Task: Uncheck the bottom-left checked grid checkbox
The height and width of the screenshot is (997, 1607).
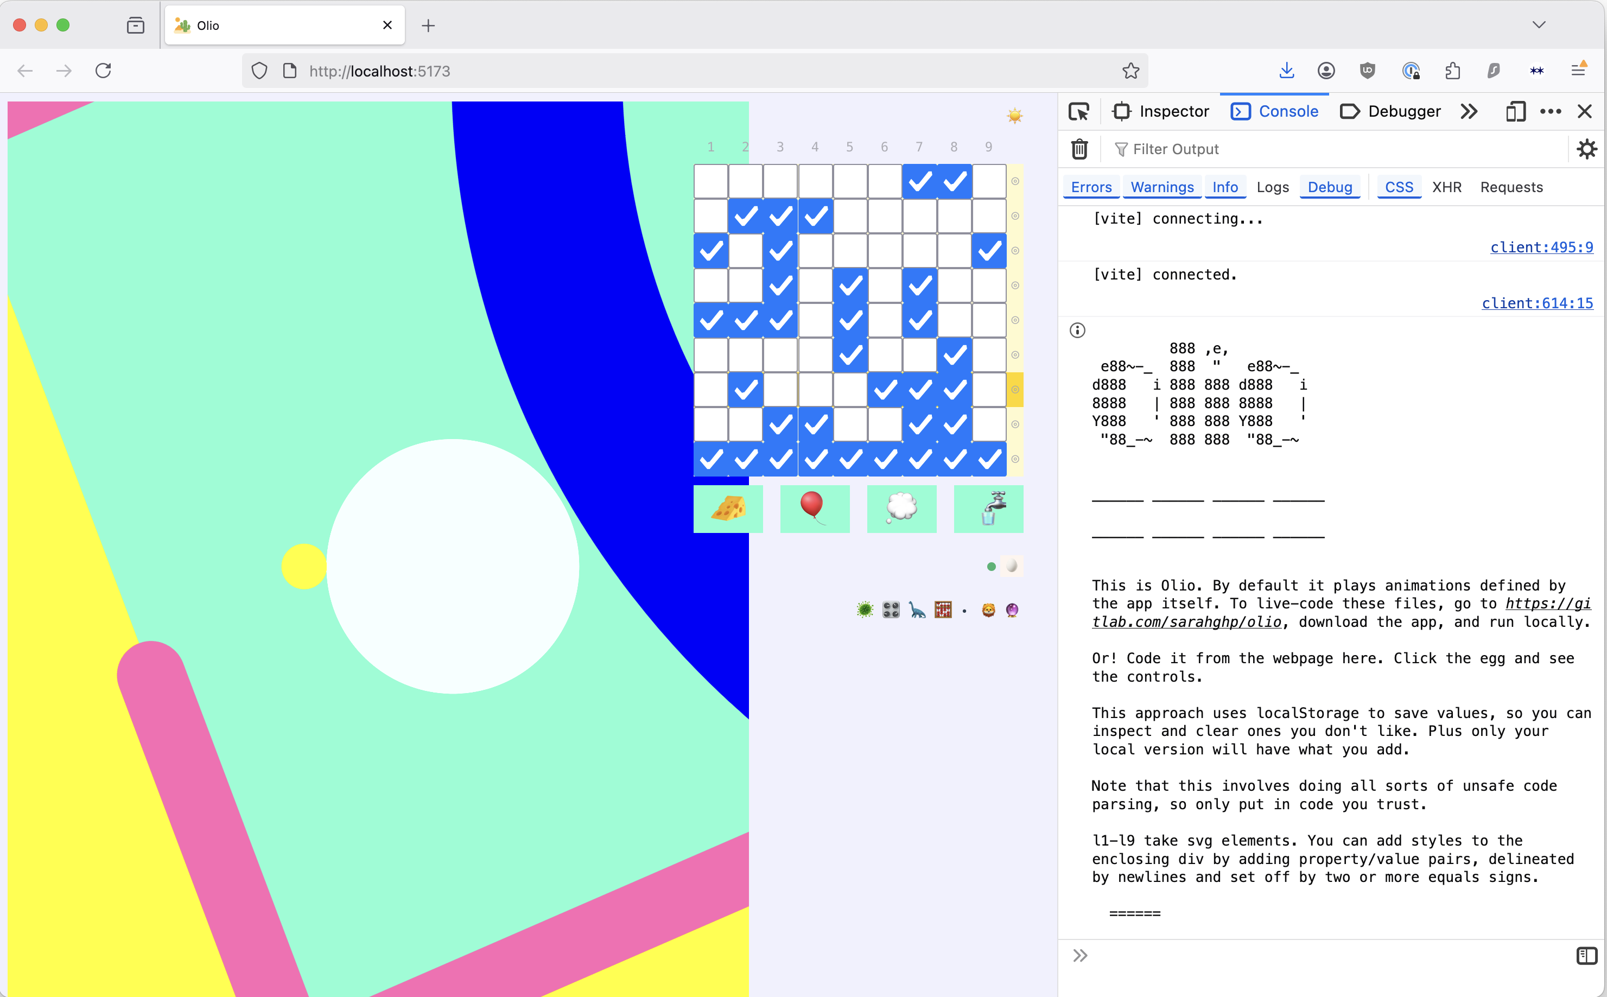Action: click(x=711, y=459)
